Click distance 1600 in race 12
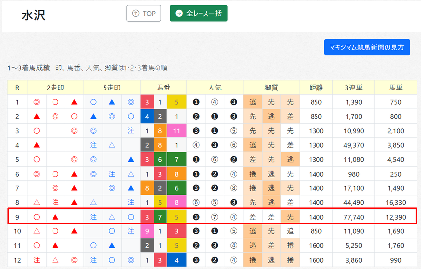The width and height of the screenshot is (421, 269). point(316,260)
